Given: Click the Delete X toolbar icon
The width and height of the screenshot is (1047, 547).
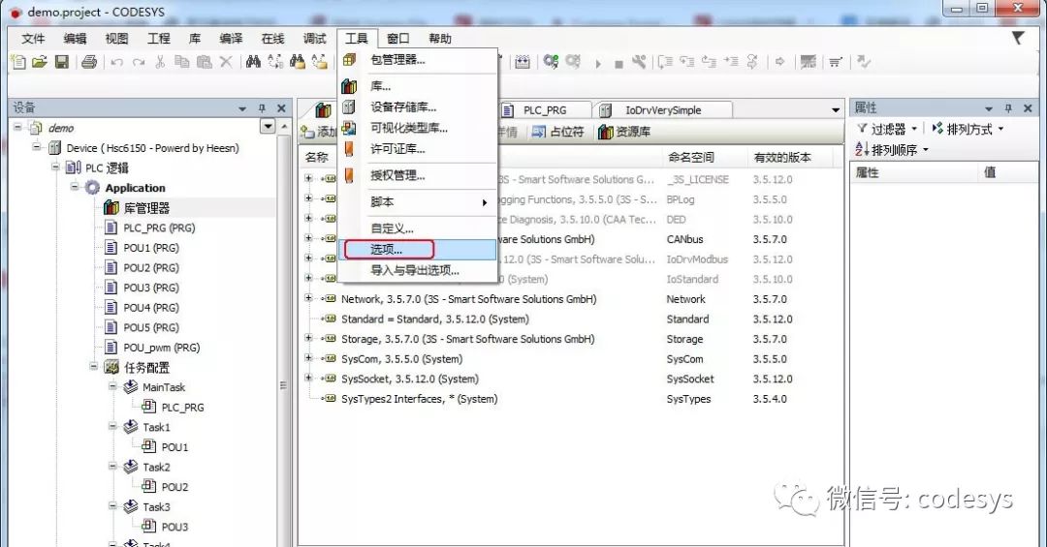Looking at the screenshot, I should click(x=226, y=62).
